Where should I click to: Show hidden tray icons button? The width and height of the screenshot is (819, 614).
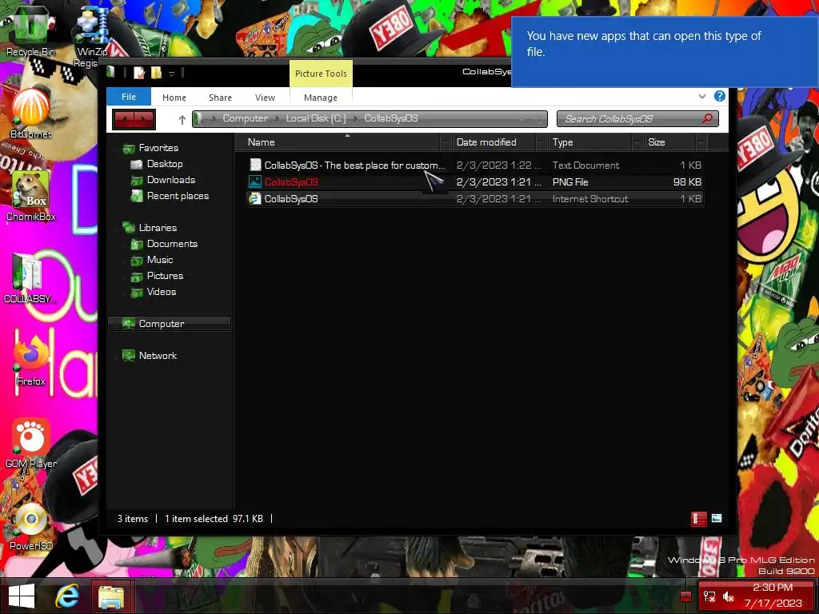point(685,596)
